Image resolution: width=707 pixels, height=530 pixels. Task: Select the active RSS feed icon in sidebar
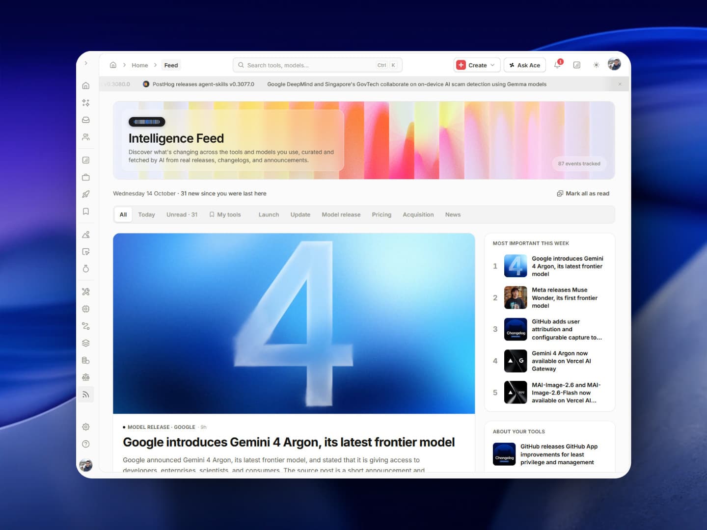[86, 395]
